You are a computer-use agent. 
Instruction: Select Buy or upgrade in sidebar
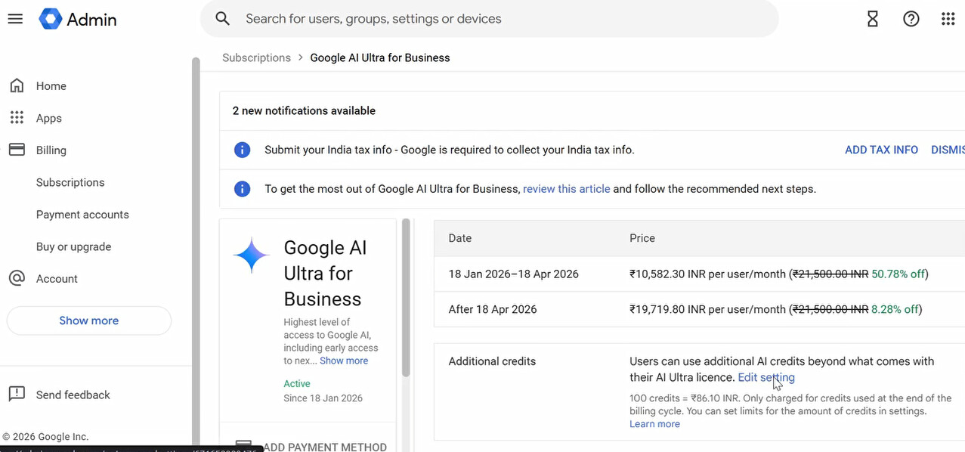(x=73, y=247)
